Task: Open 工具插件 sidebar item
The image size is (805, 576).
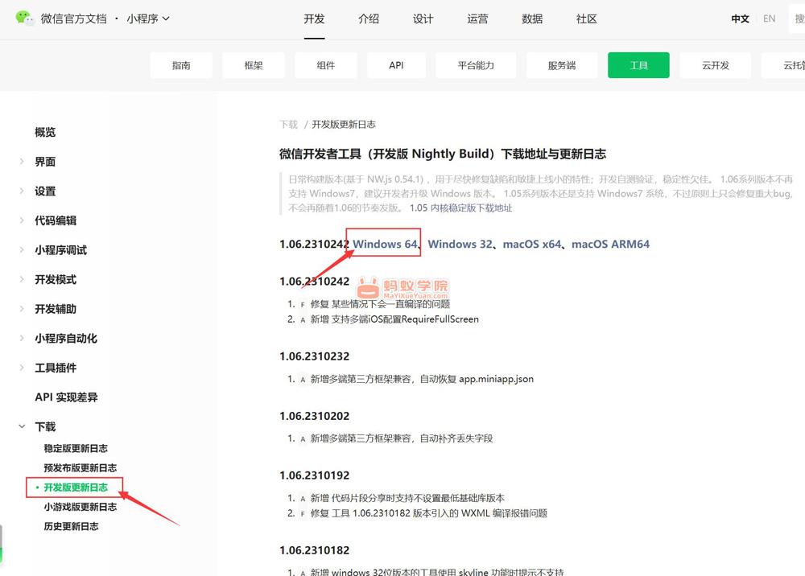Action: coord(56,368)
